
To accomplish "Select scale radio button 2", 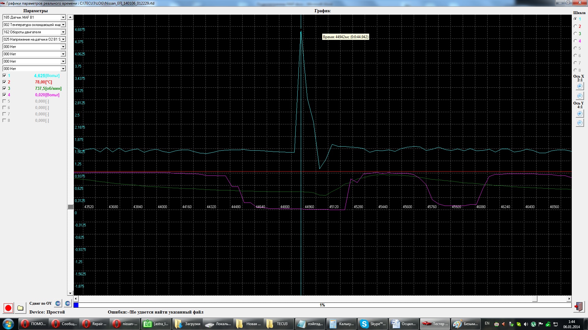I will pos(575,26).
